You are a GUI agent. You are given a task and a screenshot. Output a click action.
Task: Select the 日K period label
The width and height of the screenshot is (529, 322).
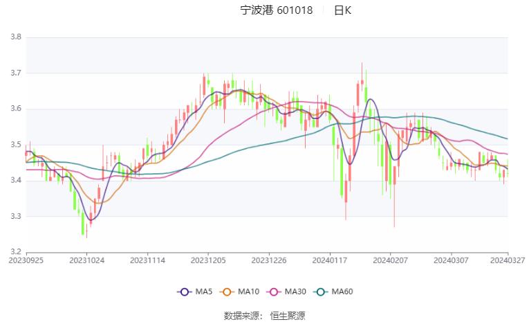pyautogui.click(x=343, y=10)
